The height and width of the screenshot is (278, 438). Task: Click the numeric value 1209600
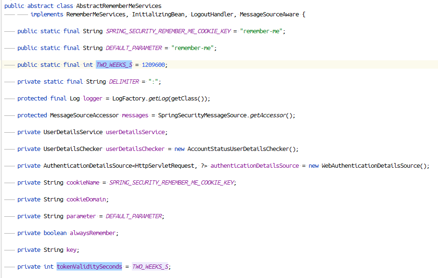point(153,65)
